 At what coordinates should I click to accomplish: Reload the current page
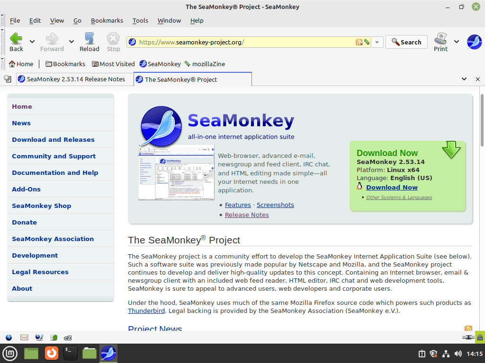(x=90, y=42)
